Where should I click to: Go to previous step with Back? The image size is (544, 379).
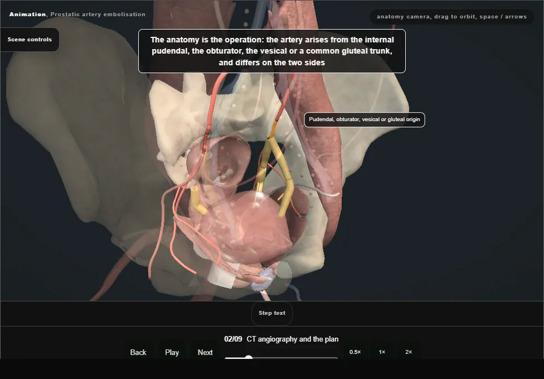pyautogui.click(x=138, y=352)
